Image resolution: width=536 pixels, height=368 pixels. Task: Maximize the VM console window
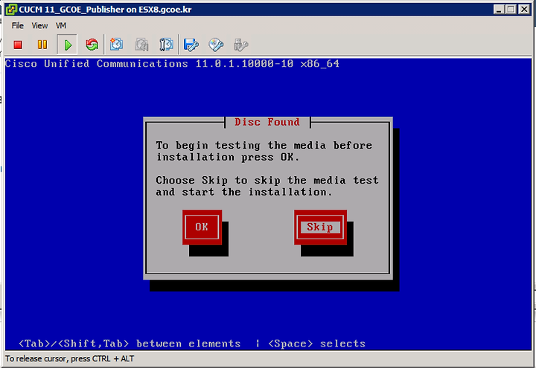tap(511, 9)
